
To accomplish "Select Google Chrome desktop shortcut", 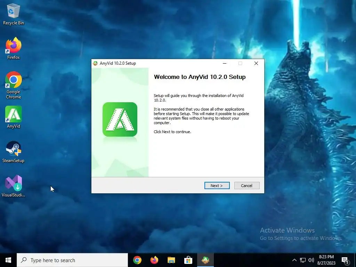I will pyautogui.click(x=14, y=86).
